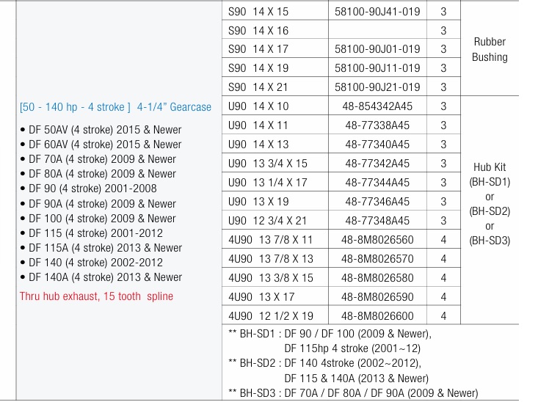Click part number 58100-90J01-019

pyautogui.click(x=377, y=49)
